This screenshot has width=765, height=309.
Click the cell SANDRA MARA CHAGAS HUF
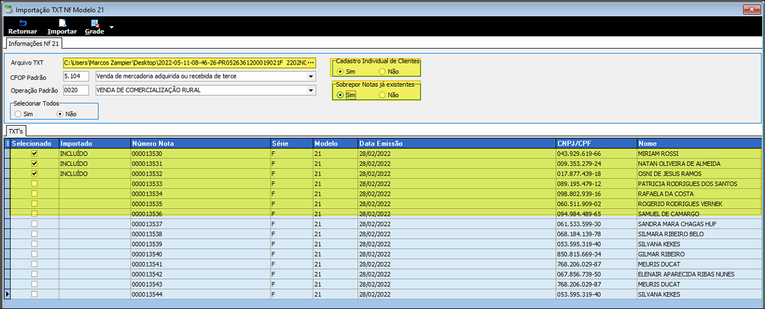pyautogui.click(x=699, y=224)
